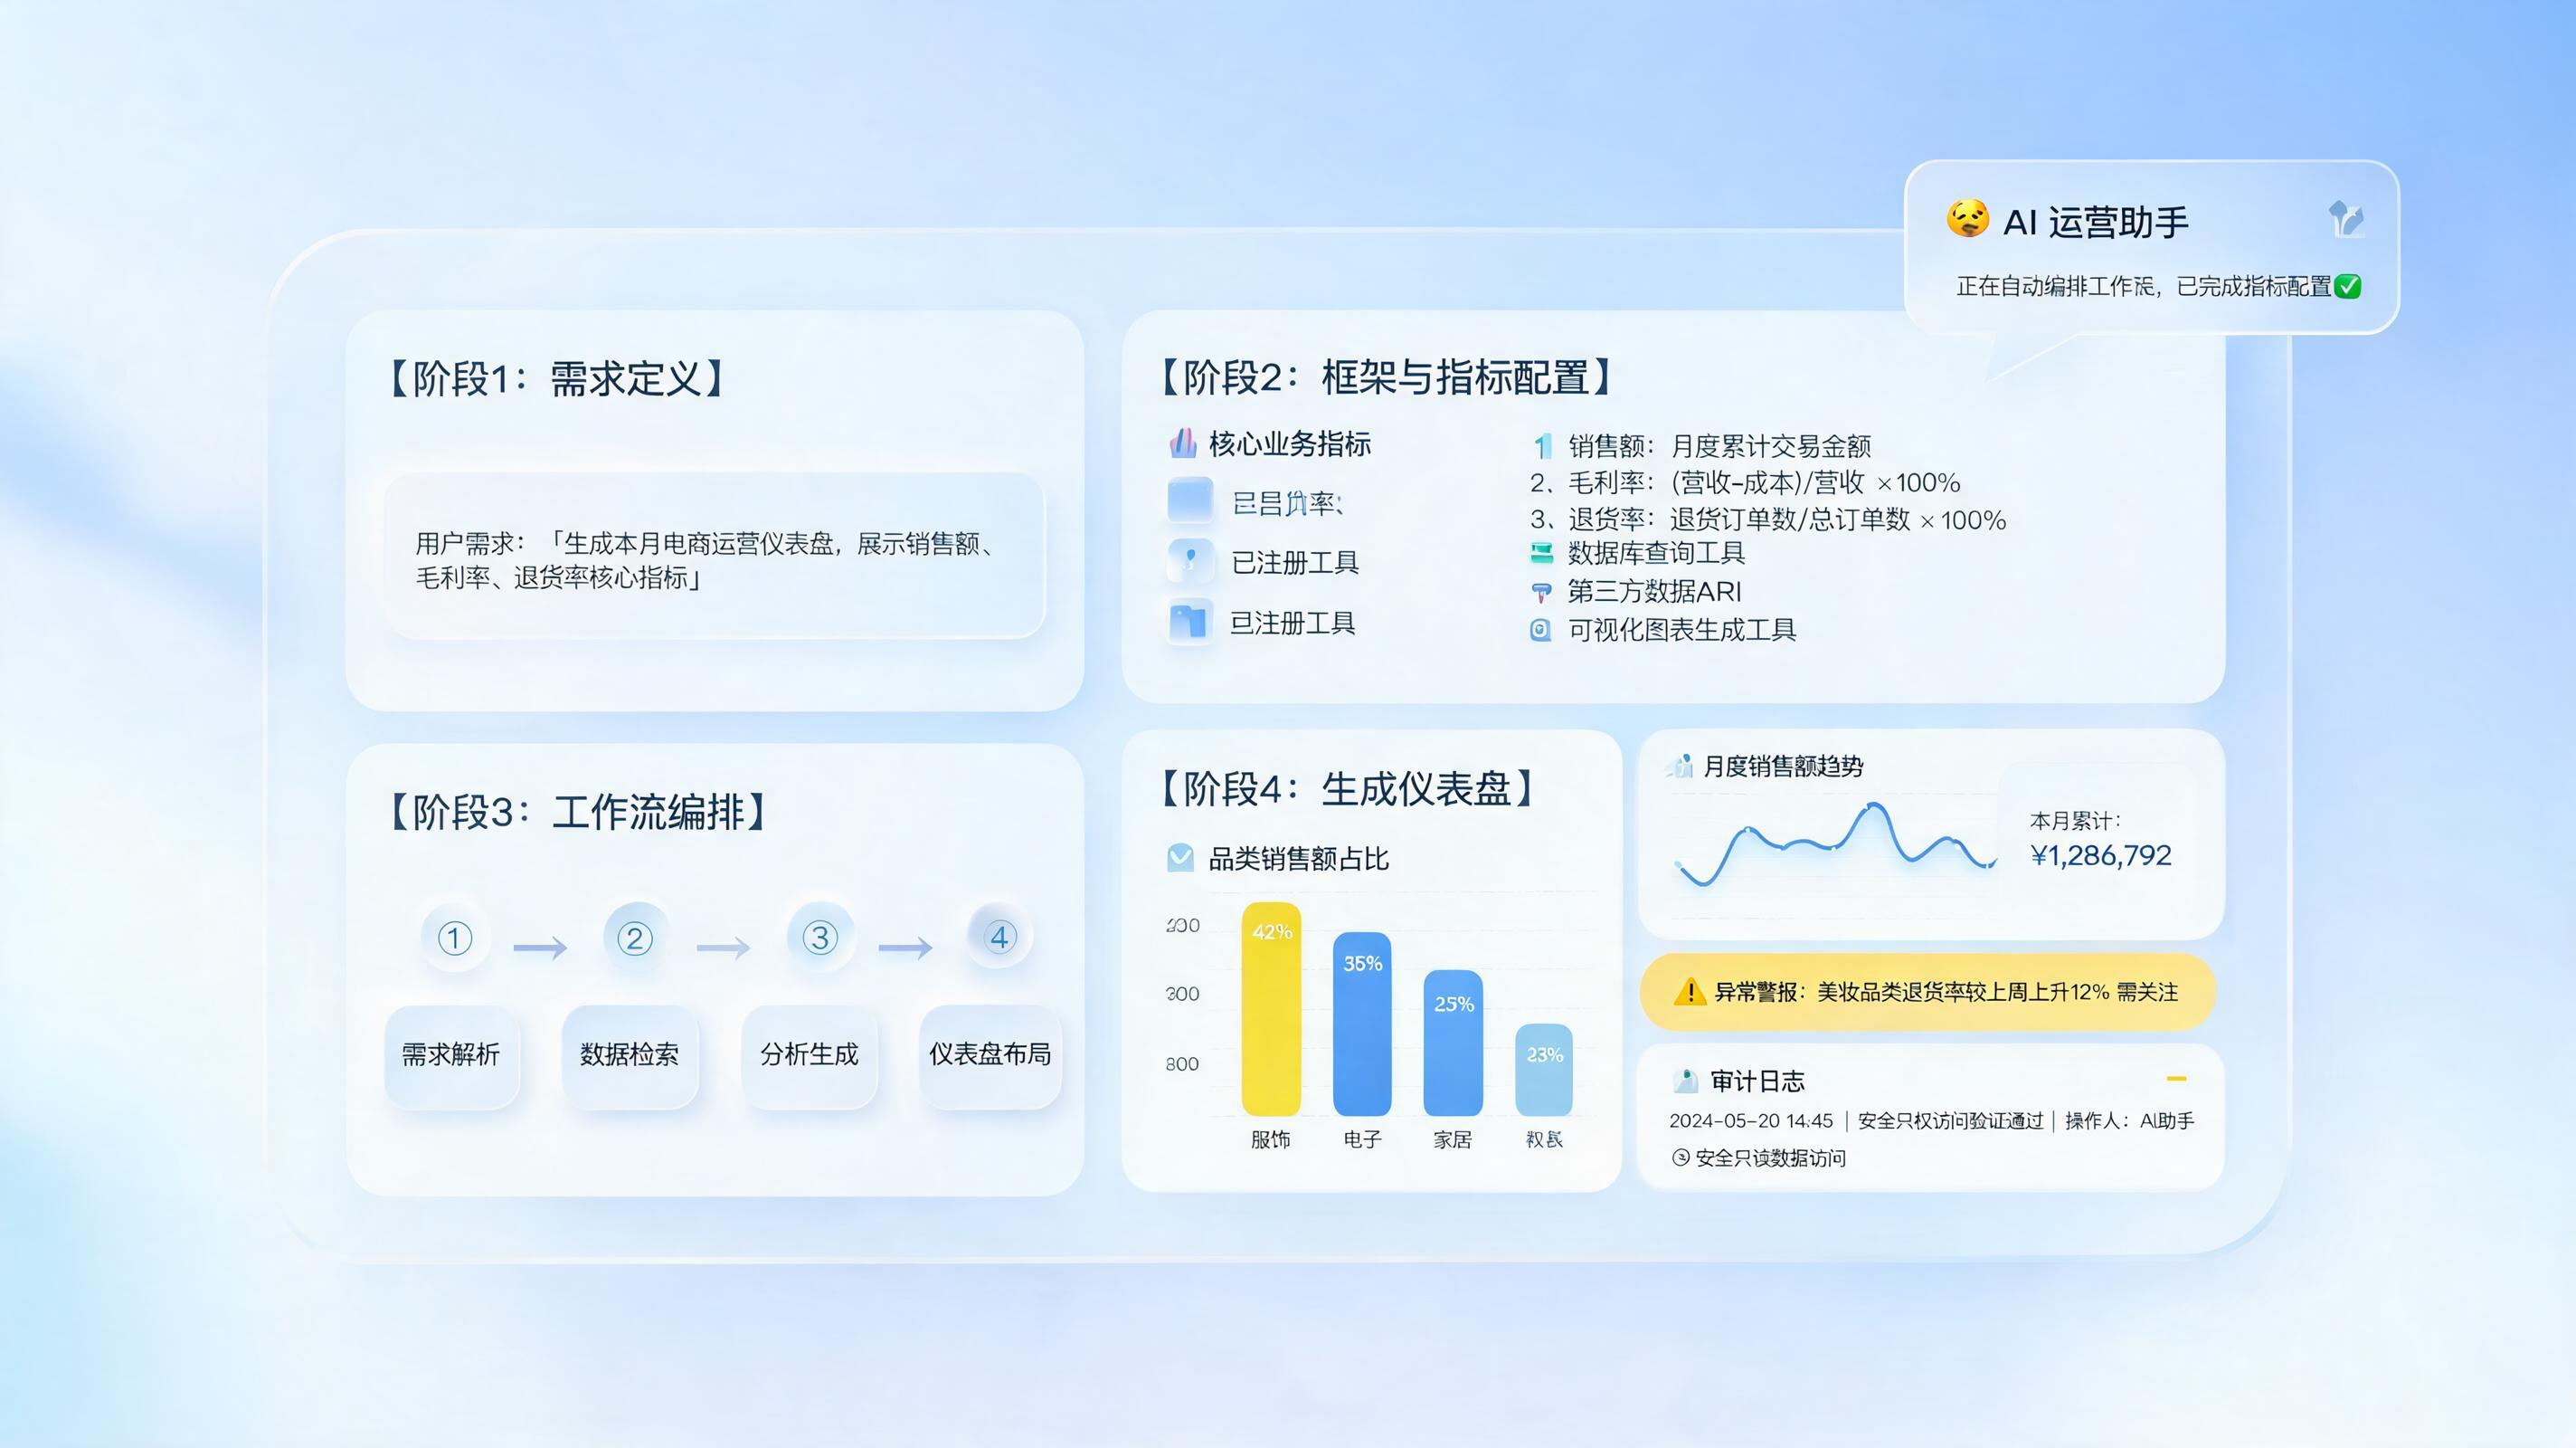Click the 安全只读数据访问 text
The image size is (2576, 1448).
(x=1771, y=1157)
